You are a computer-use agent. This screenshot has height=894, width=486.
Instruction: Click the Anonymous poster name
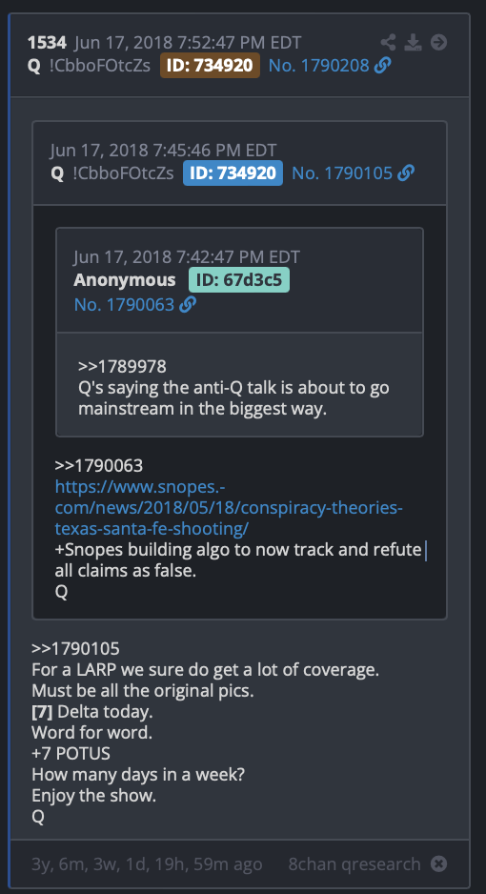(x=125, y=280)
